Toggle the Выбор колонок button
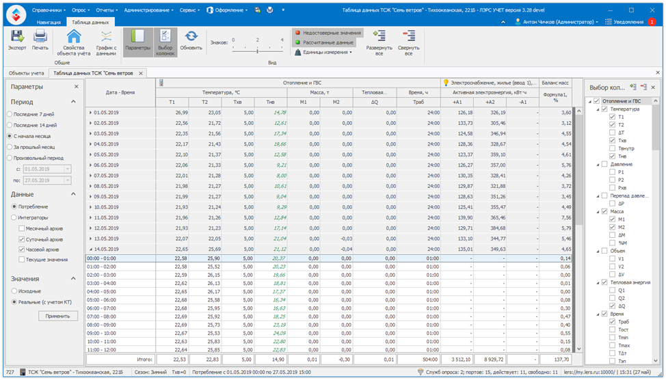The image size is (666, 380). (x=165, y=42)
